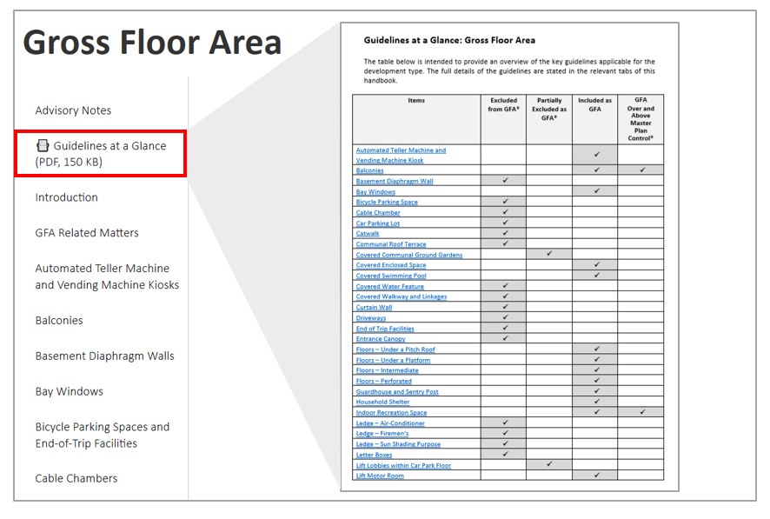Follow the Curtain Wall link
This screenshot has width=770, height=519.
point(374,308)
